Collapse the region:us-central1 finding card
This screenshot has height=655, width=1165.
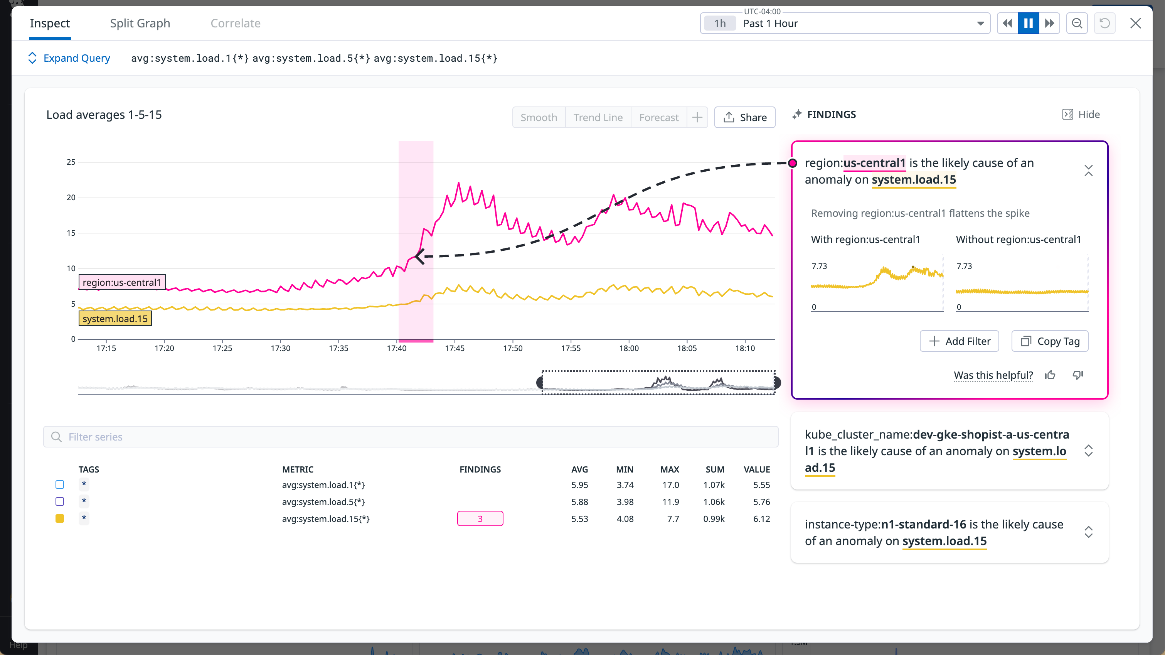pos(1089,171)
